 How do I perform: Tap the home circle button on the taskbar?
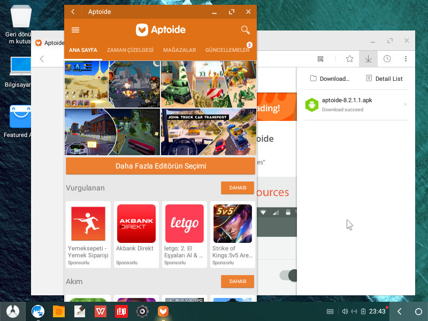point(418,311)
